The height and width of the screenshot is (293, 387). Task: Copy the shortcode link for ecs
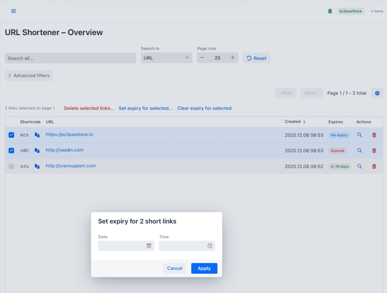click(x=37, y=134)
